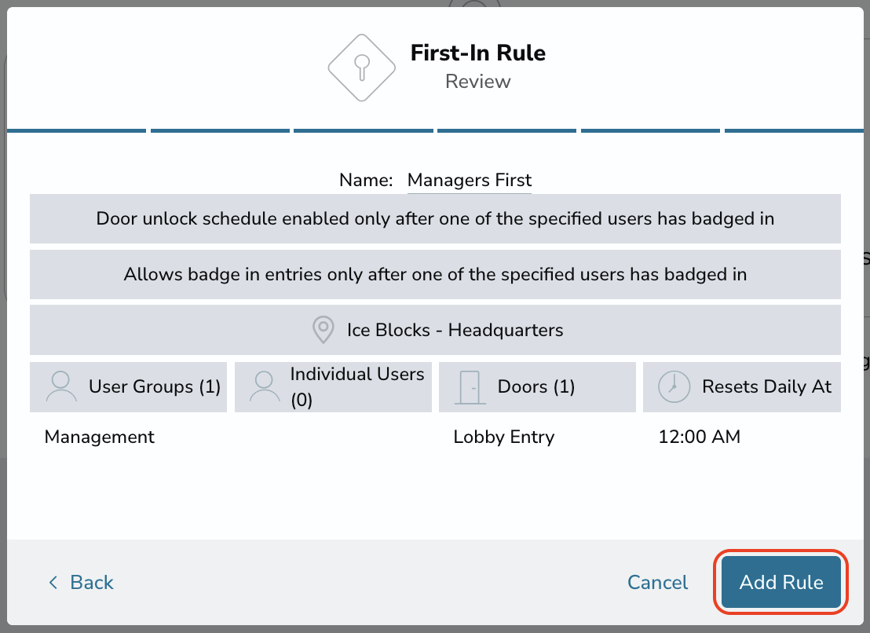
Task: Select the third progress step bar
Action: click(x=364, y=131)
